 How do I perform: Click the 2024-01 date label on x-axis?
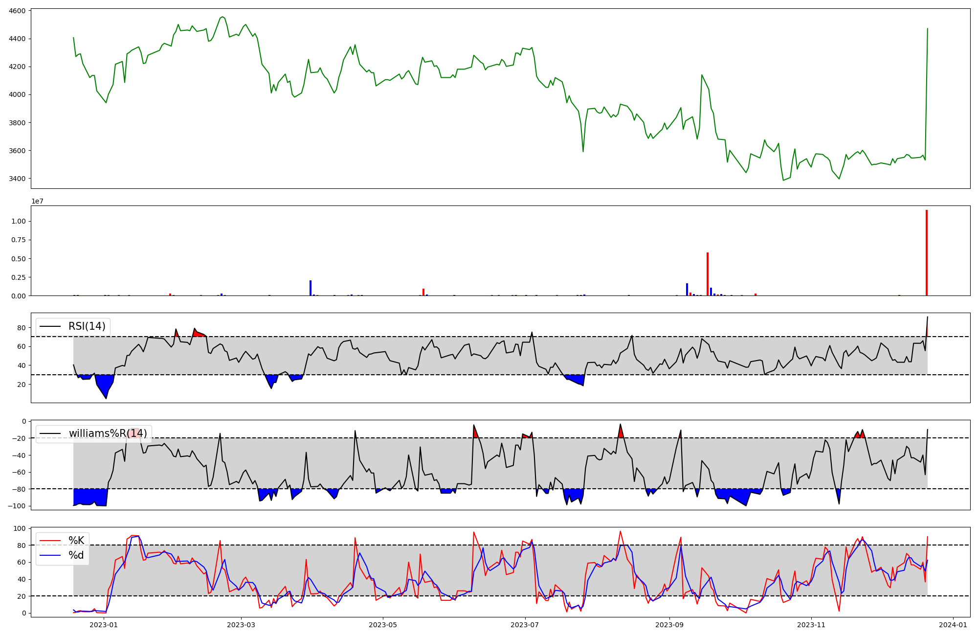click(x=953, y=625)
